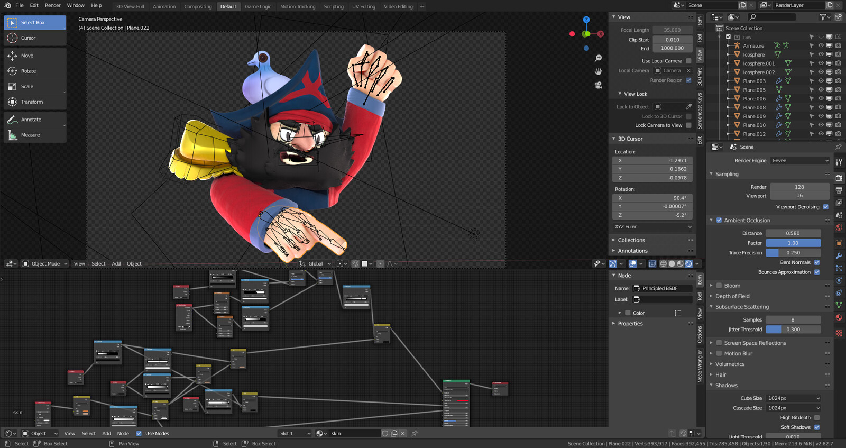Switch to the Scripting workspace tab

[x=334, y=7]
